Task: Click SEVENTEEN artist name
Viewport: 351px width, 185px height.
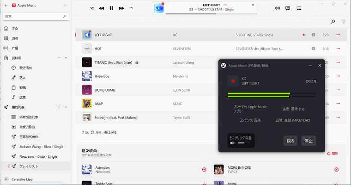Action: pyautogui.click(x=182, y=49)
